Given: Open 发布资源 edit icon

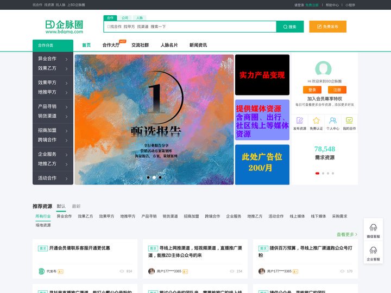Looking at the screenshot, I should (299, 120).
